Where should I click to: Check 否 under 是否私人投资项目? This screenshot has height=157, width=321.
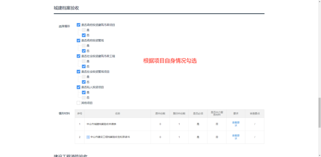[84, 98]
